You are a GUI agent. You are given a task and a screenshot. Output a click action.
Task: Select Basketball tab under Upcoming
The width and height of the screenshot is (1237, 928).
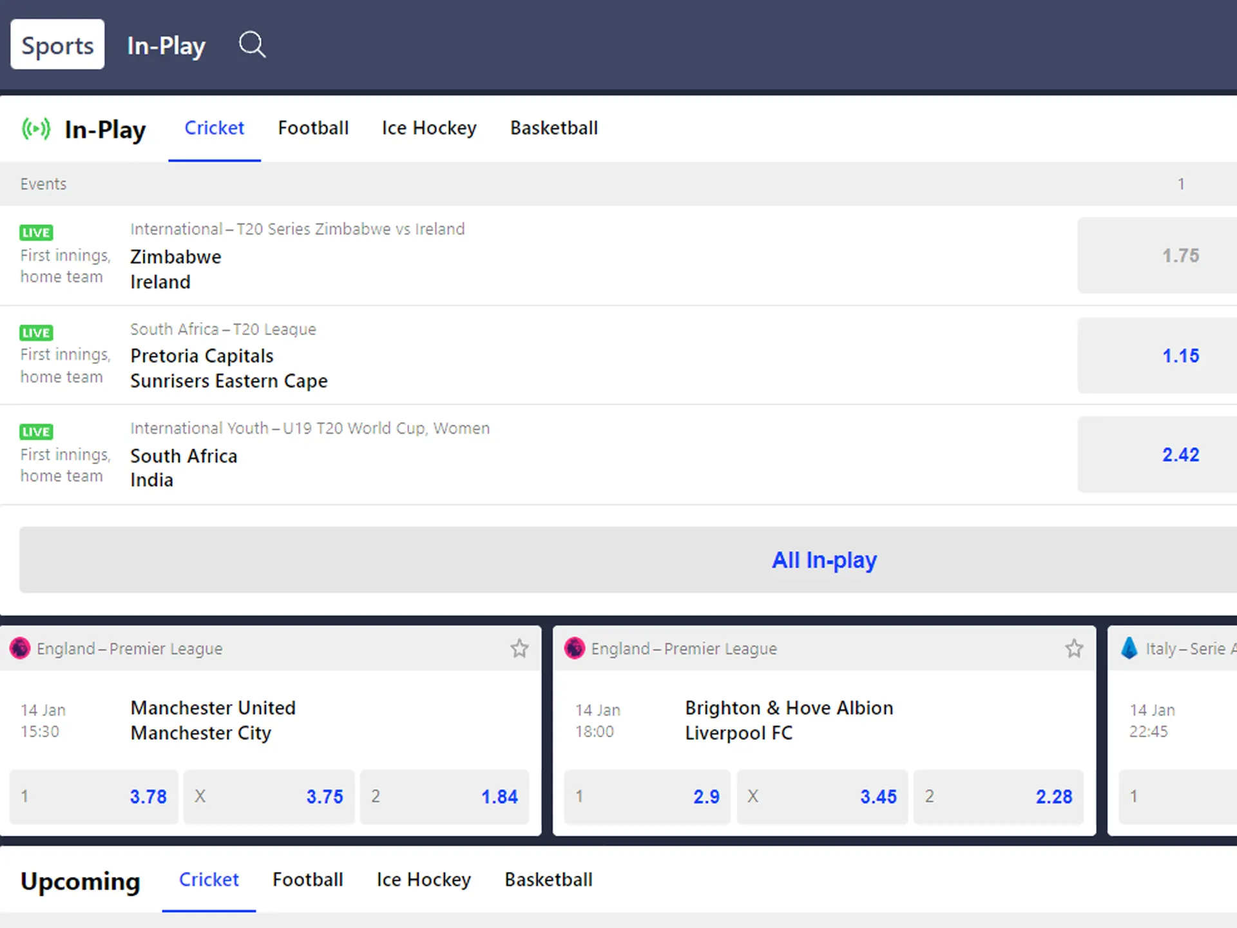(x=549, y=880)
